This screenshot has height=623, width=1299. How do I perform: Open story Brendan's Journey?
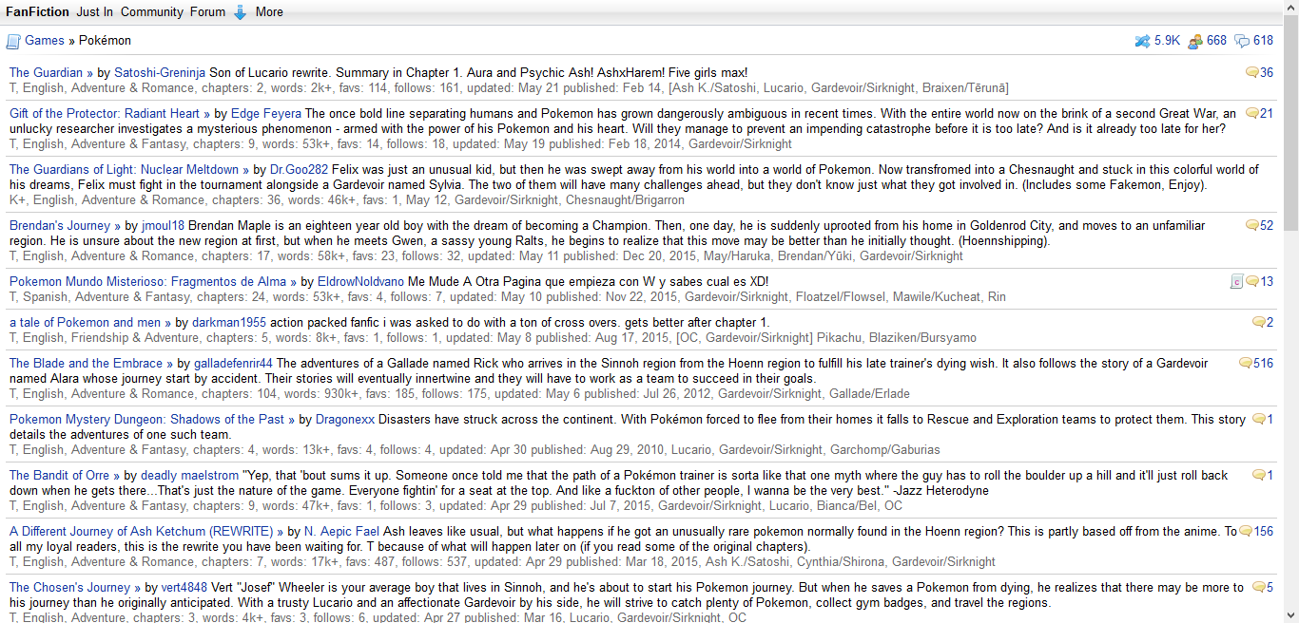(x=66, y=225)
